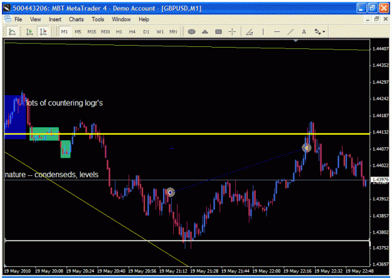Click the yellow descending trendline
This screenshot has width=392, height=278.
click(97, 210)
